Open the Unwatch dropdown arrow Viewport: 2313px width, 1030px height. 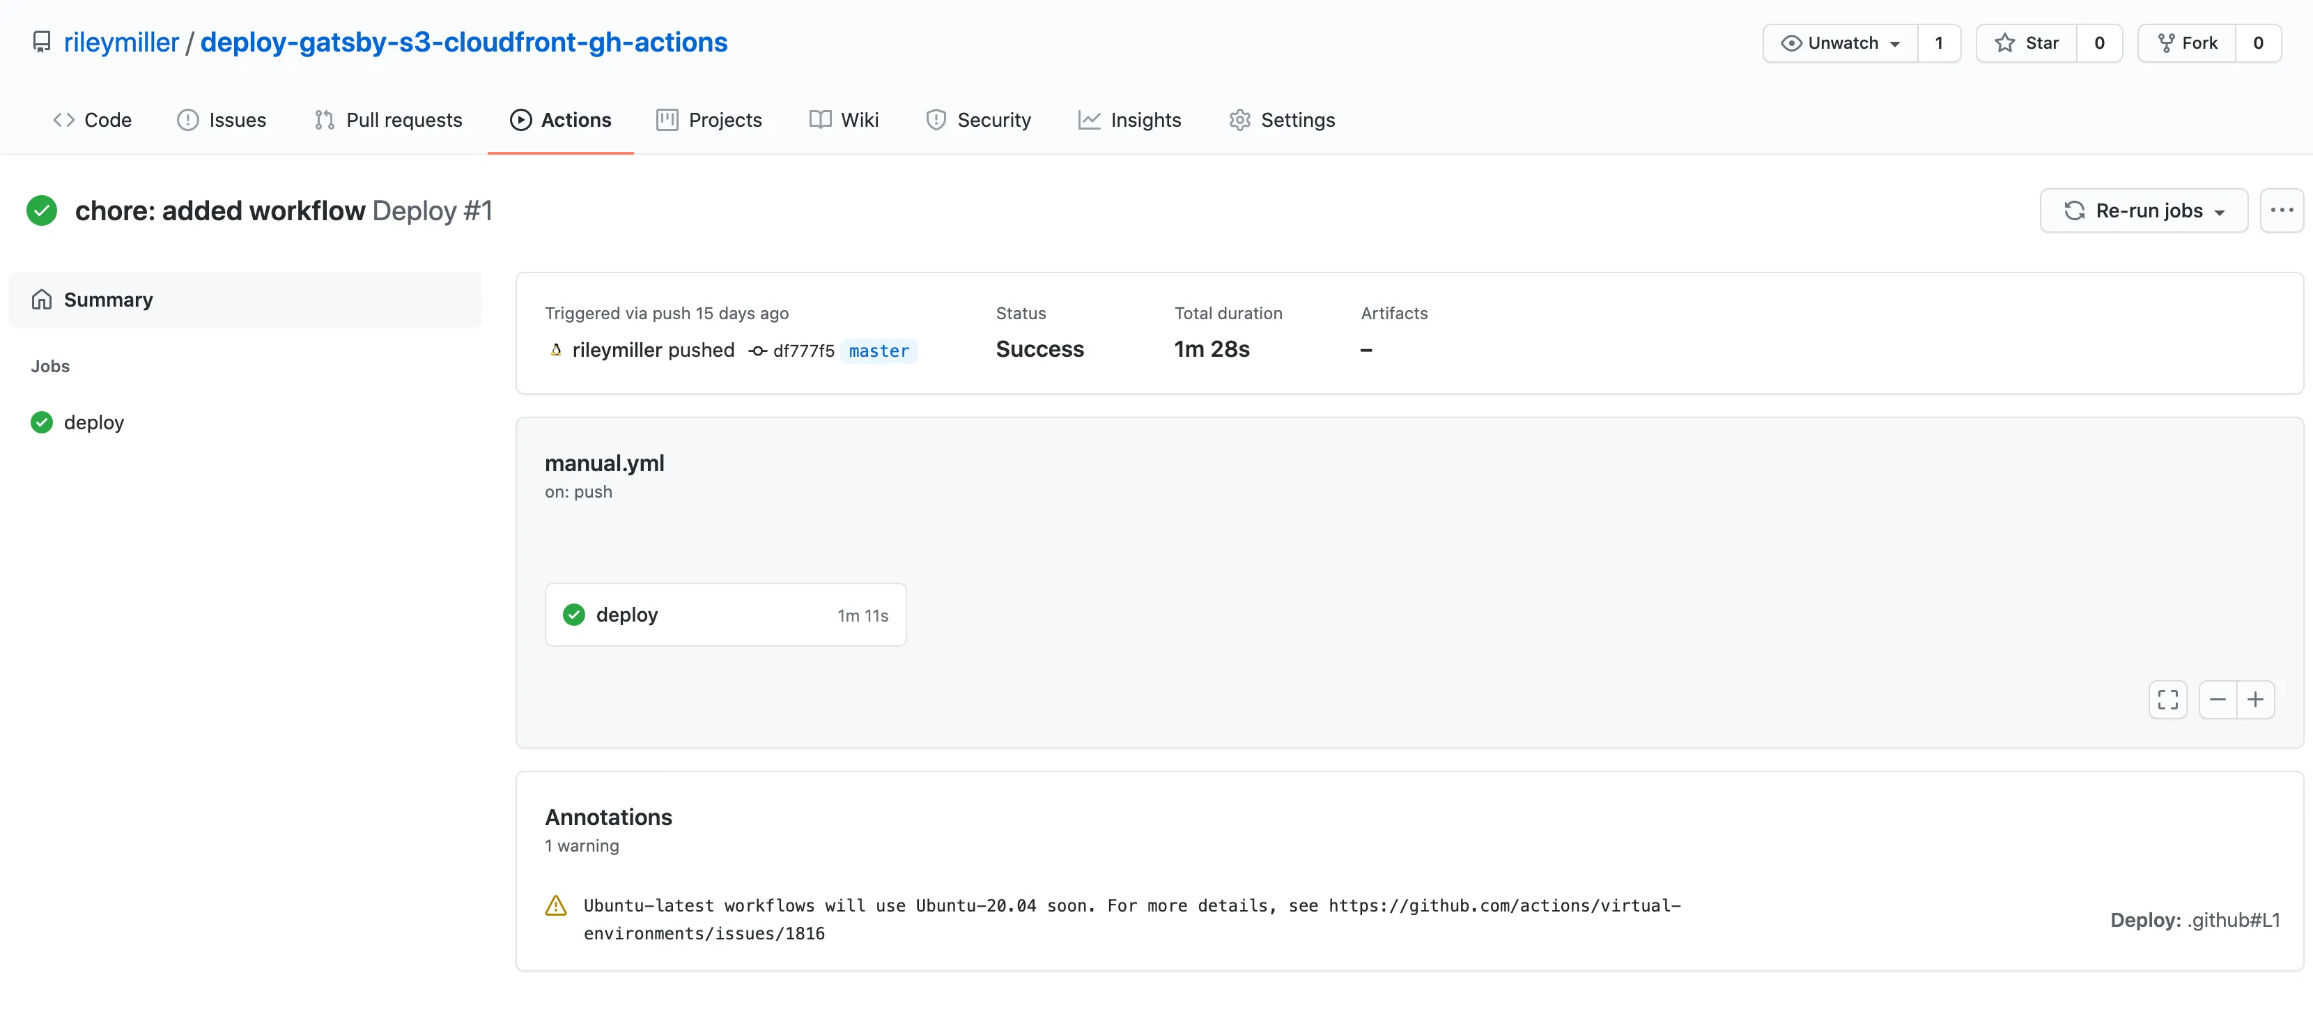coord(1894,44)
